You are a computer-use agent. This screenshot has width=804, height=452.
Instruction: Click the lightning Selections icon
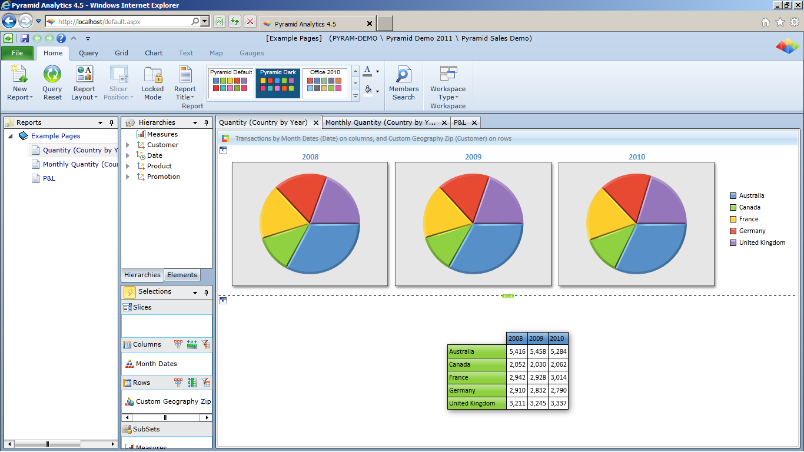pyautogui.click(x=129, y=292)
